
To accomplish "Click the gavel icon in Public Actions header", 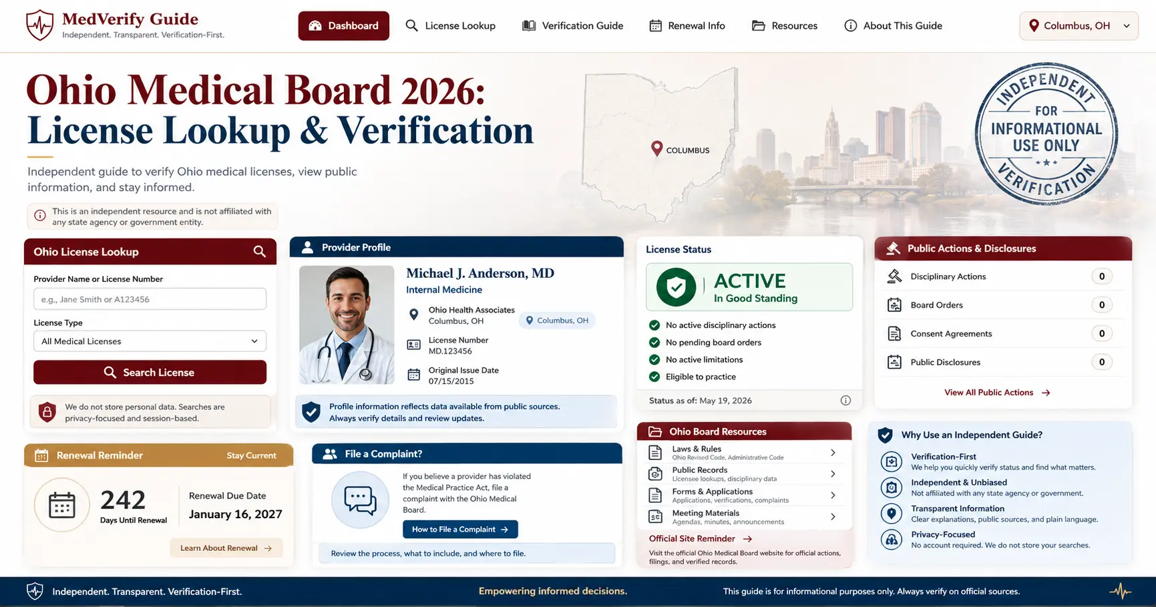I will click(893, 248).
